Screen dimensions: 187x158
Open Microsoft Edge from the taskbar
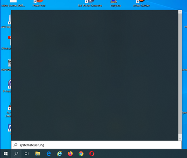coord(48,153)
